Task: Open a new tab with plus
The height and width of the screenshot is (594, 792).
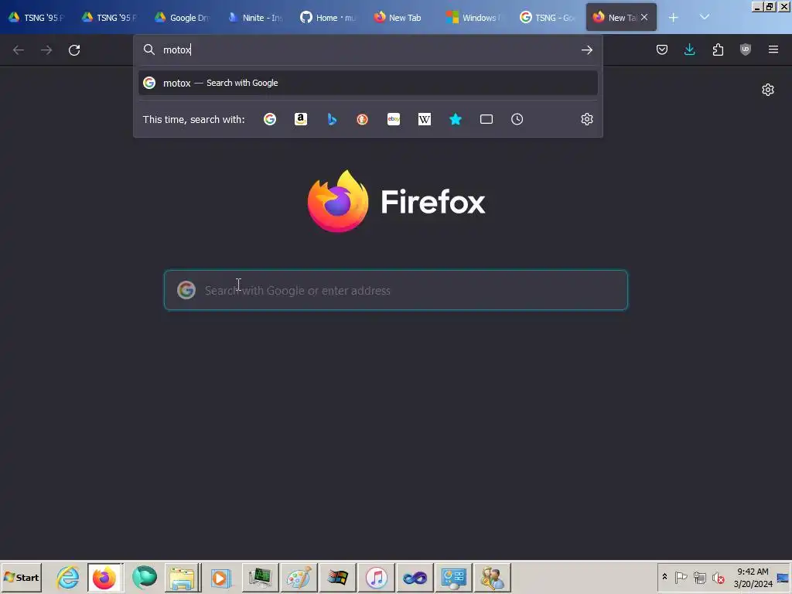Action: pos(673,18)
